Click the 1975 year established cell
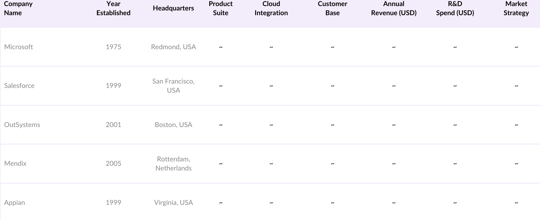This screenshot has width=540, height=220. 113,47
